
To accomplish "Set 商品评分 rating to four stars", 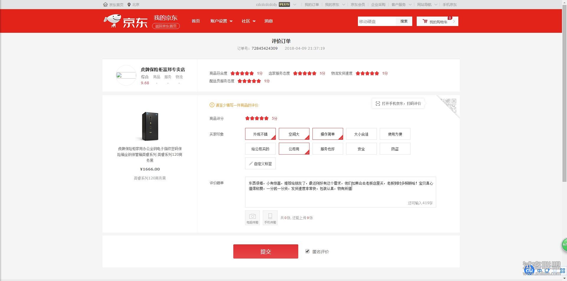I will pos(262,118).
